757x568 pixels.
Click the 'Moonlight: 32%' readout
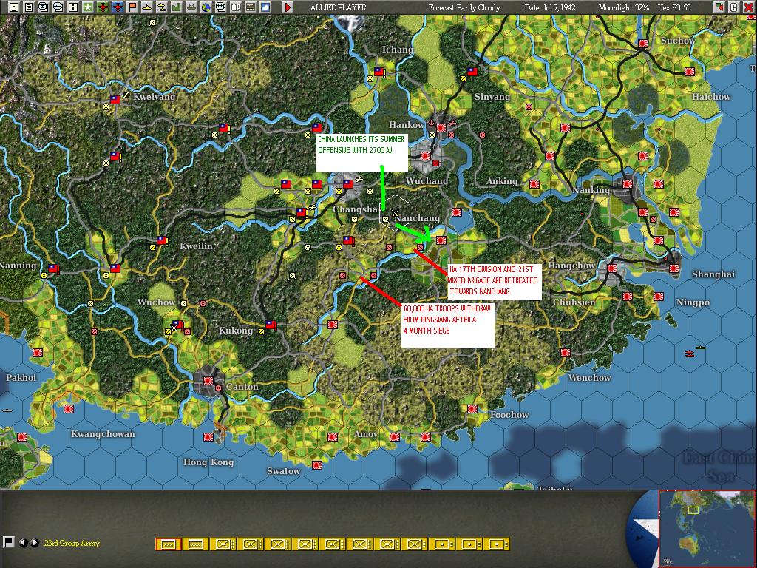[x=623, y=7]
